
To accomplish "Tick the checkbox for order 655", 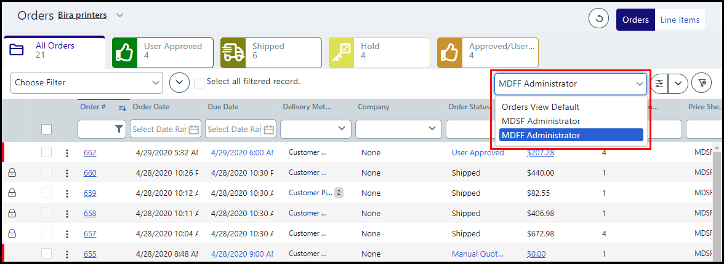I will [47, 254].
